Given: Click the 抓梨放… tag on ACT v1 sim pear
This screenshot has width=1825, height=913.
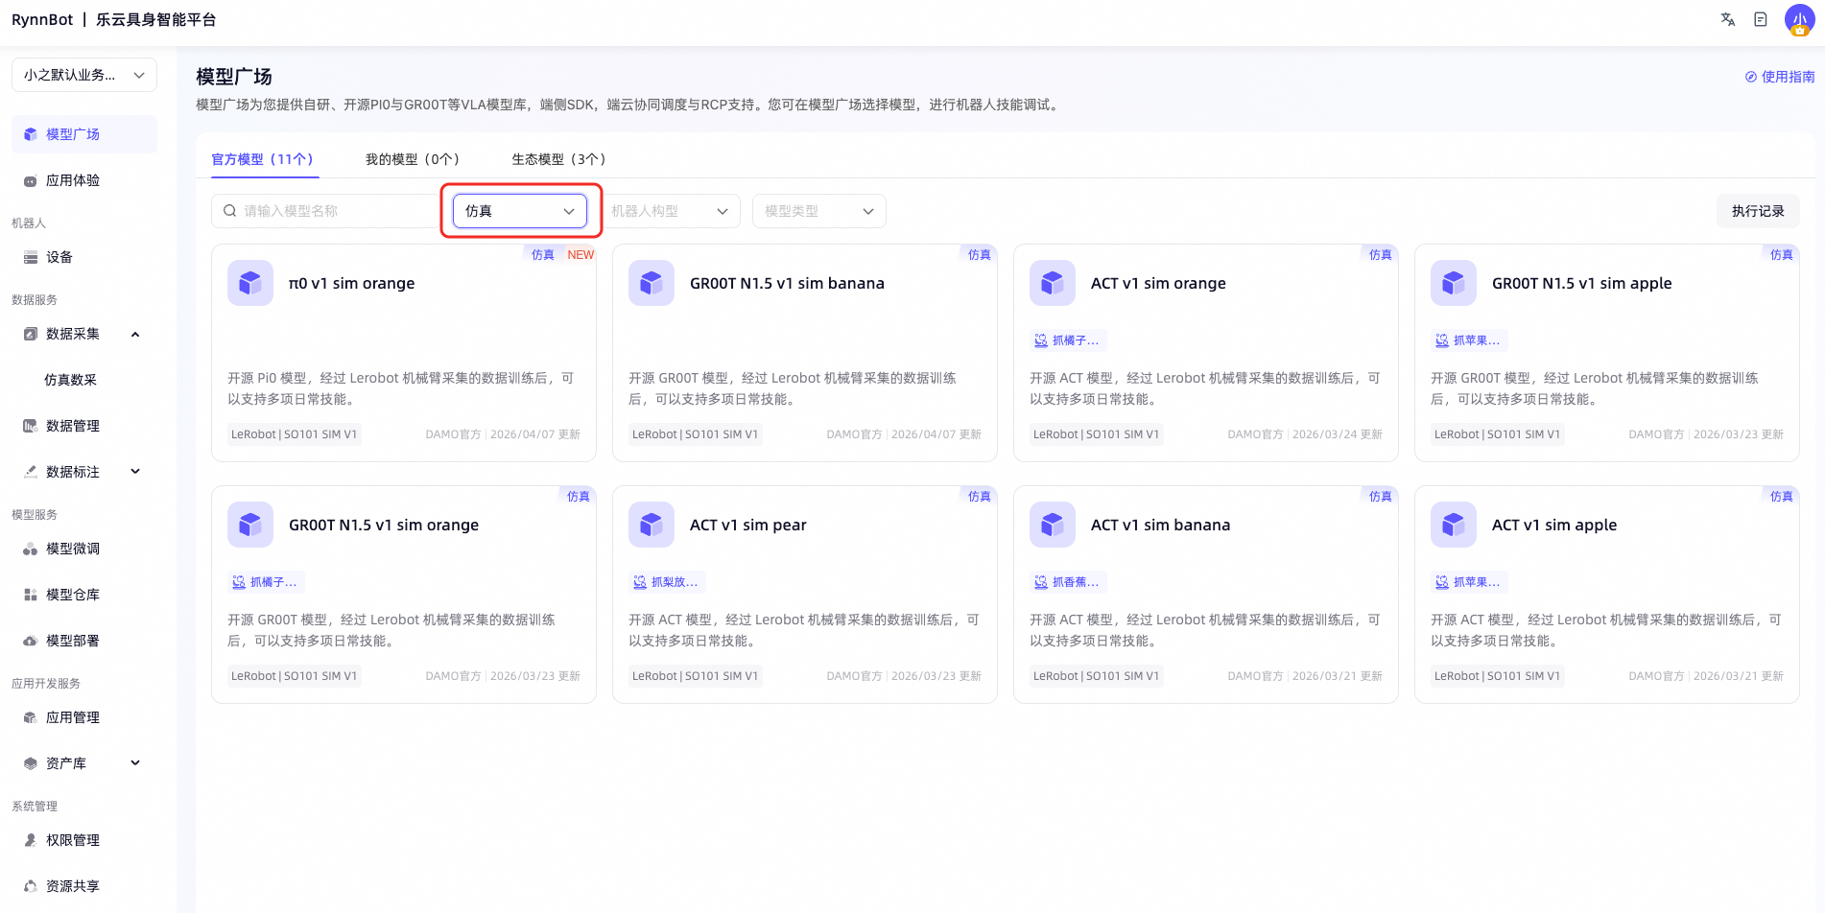Looking at the screenshot, I should point(666,582).
